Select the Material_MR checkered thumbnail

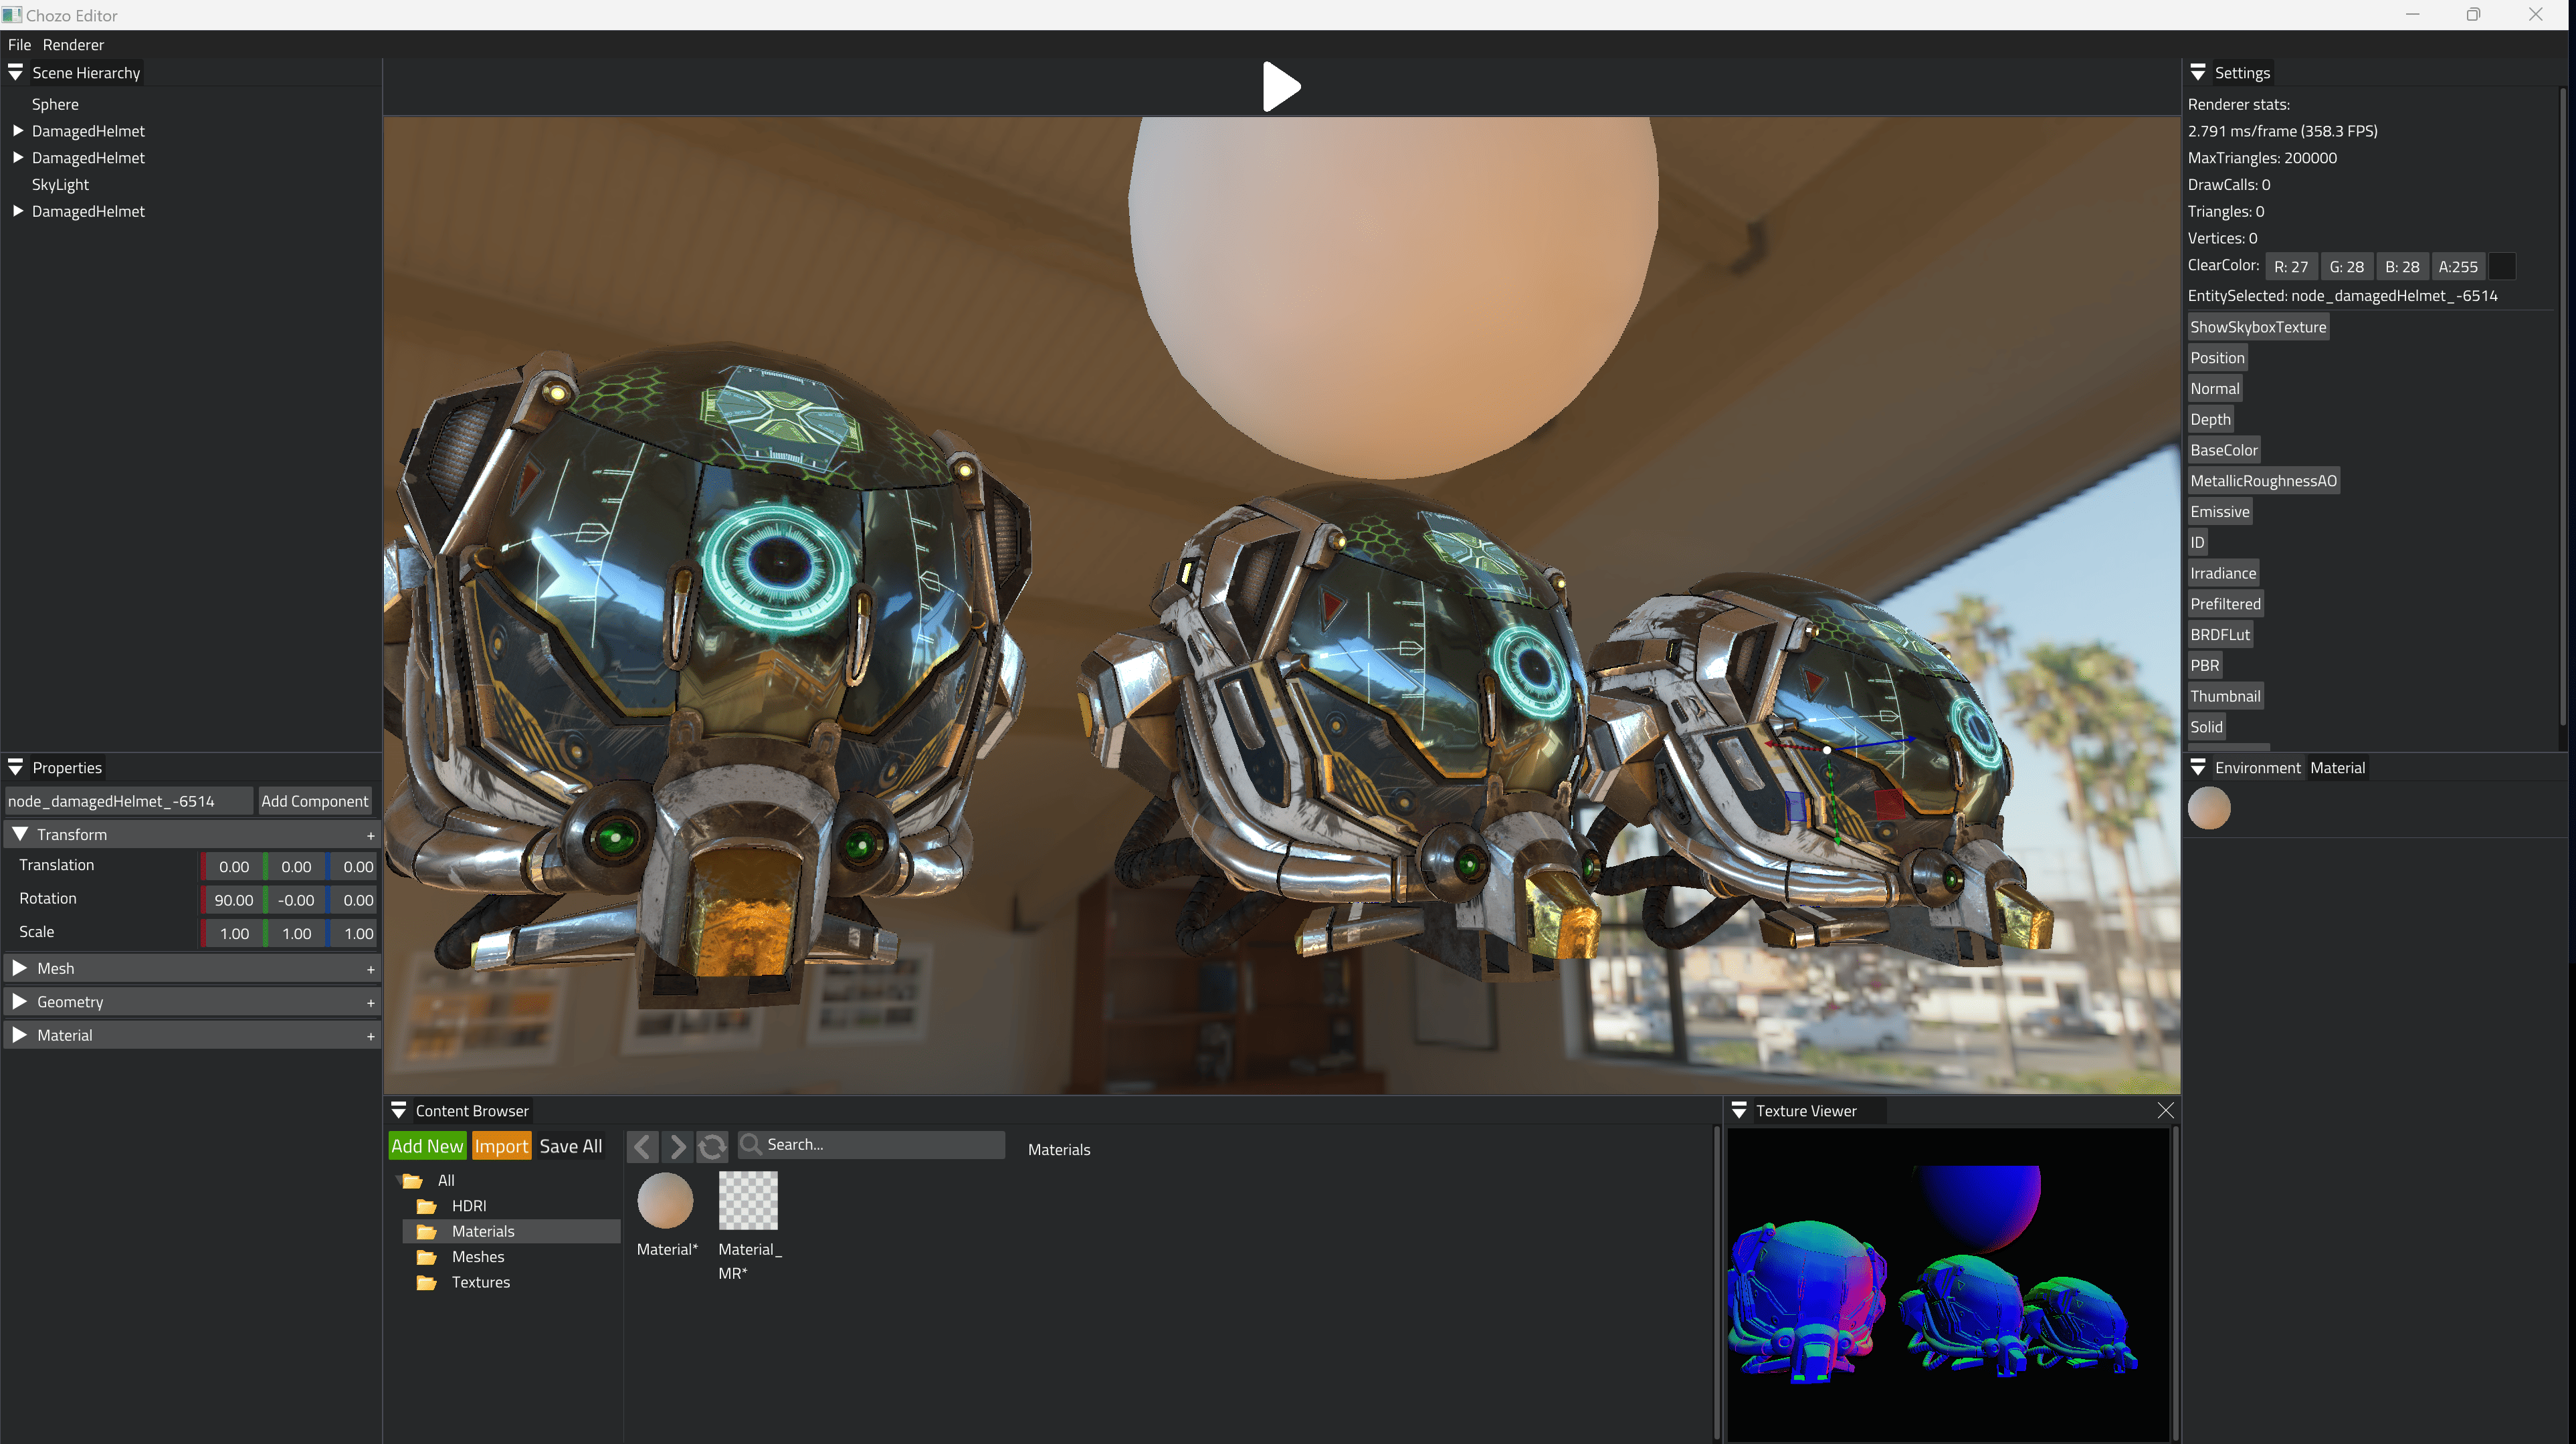pos(747,1200)
